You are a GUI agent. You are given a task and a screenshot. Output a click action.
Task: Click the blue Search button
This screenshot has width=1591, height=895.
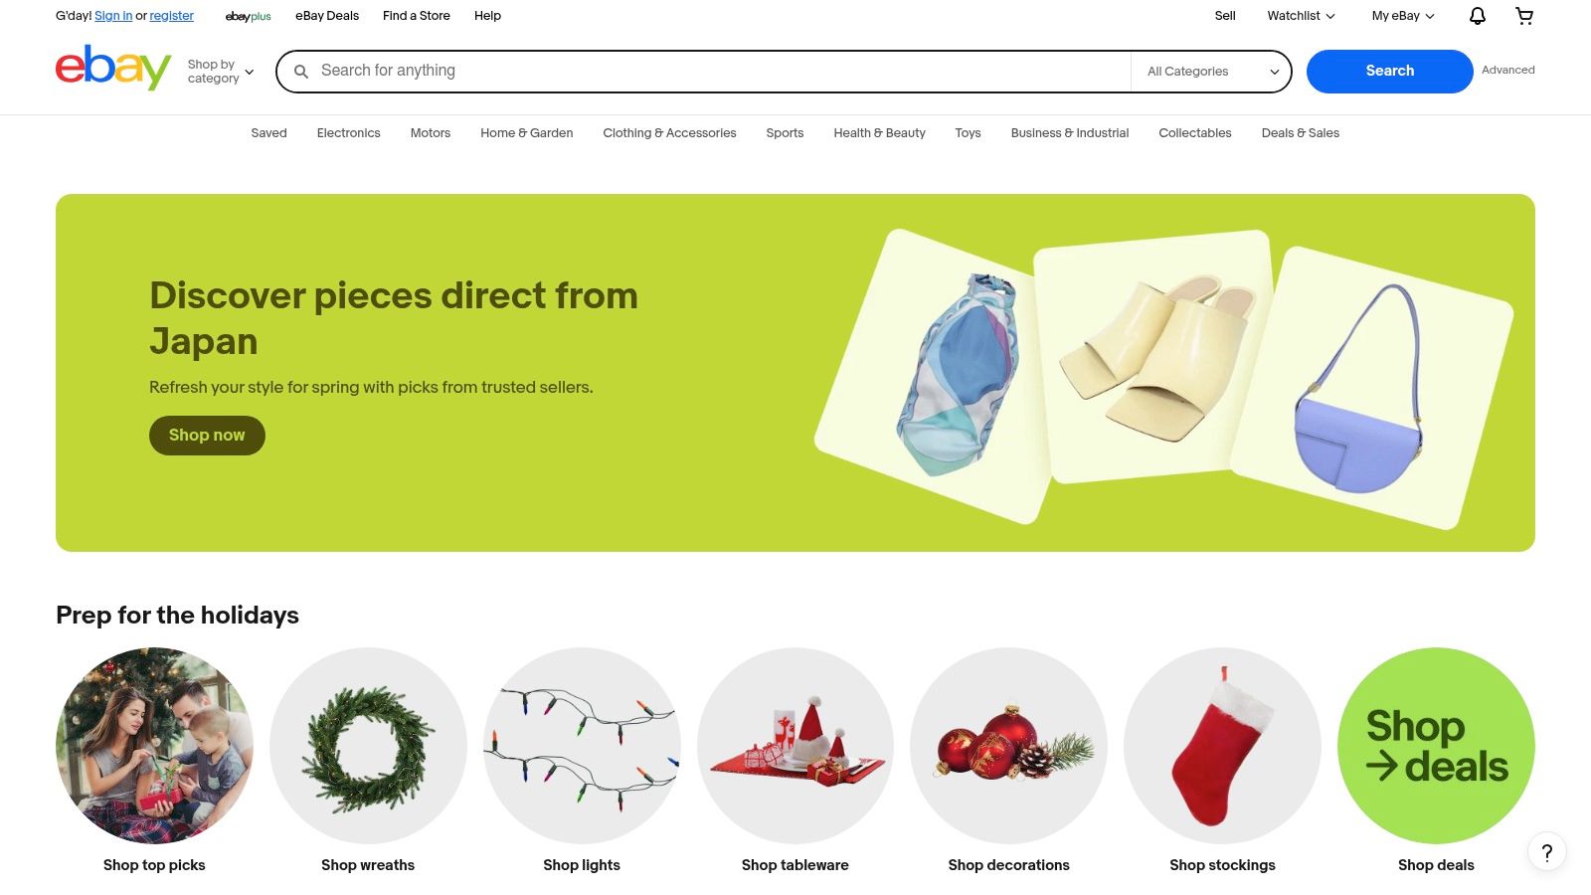tap(1389, 72)
